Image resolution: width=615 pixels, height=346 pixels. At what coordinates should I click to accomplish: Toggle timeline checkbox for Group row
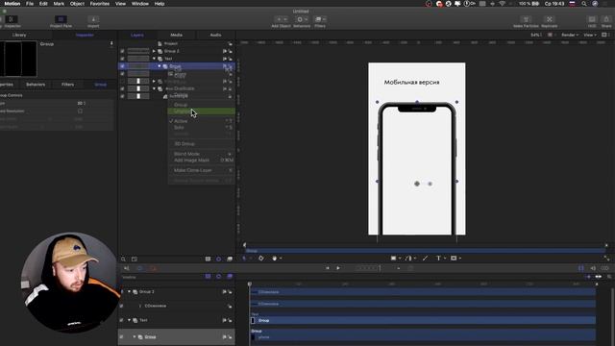[122, 336]
